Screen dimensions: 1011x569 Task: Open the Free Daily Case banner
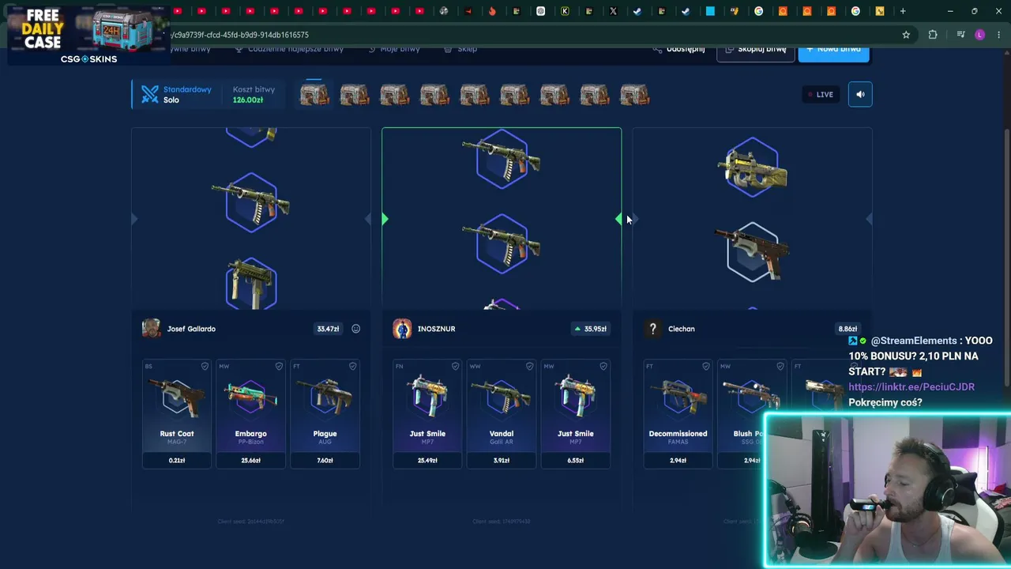point(87,35)
